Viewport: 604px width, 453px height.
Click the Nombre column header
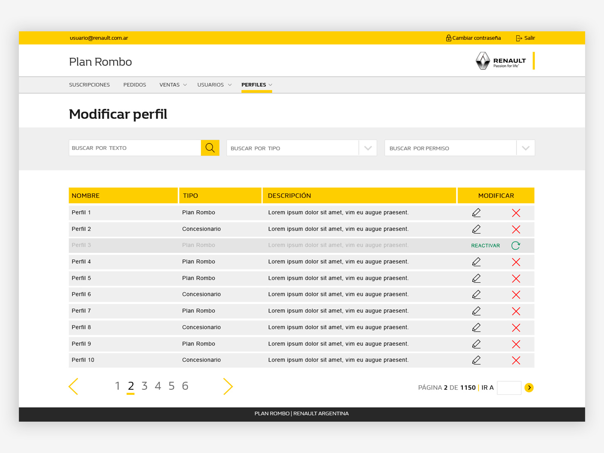point(123,196)
